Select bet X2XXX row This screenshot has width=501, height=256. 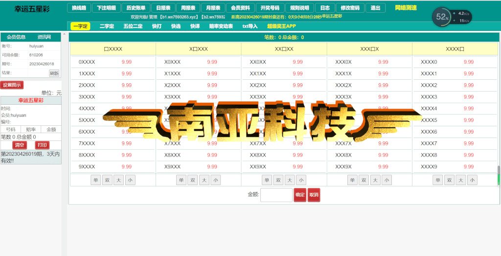199,85
